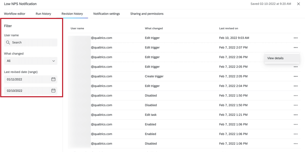Go to the Notification settings tab
305x152 pixels.
pyautogui.click(x=107, y=14)
